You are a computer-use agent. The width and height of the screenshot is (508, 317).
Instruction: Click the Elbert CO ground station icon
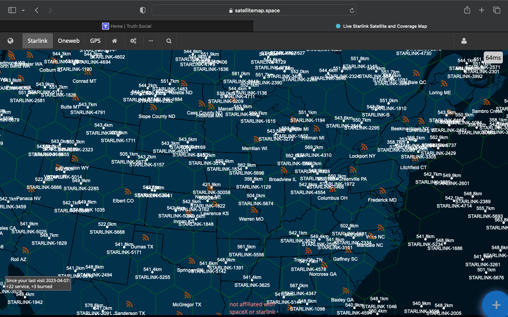point(127,192)
